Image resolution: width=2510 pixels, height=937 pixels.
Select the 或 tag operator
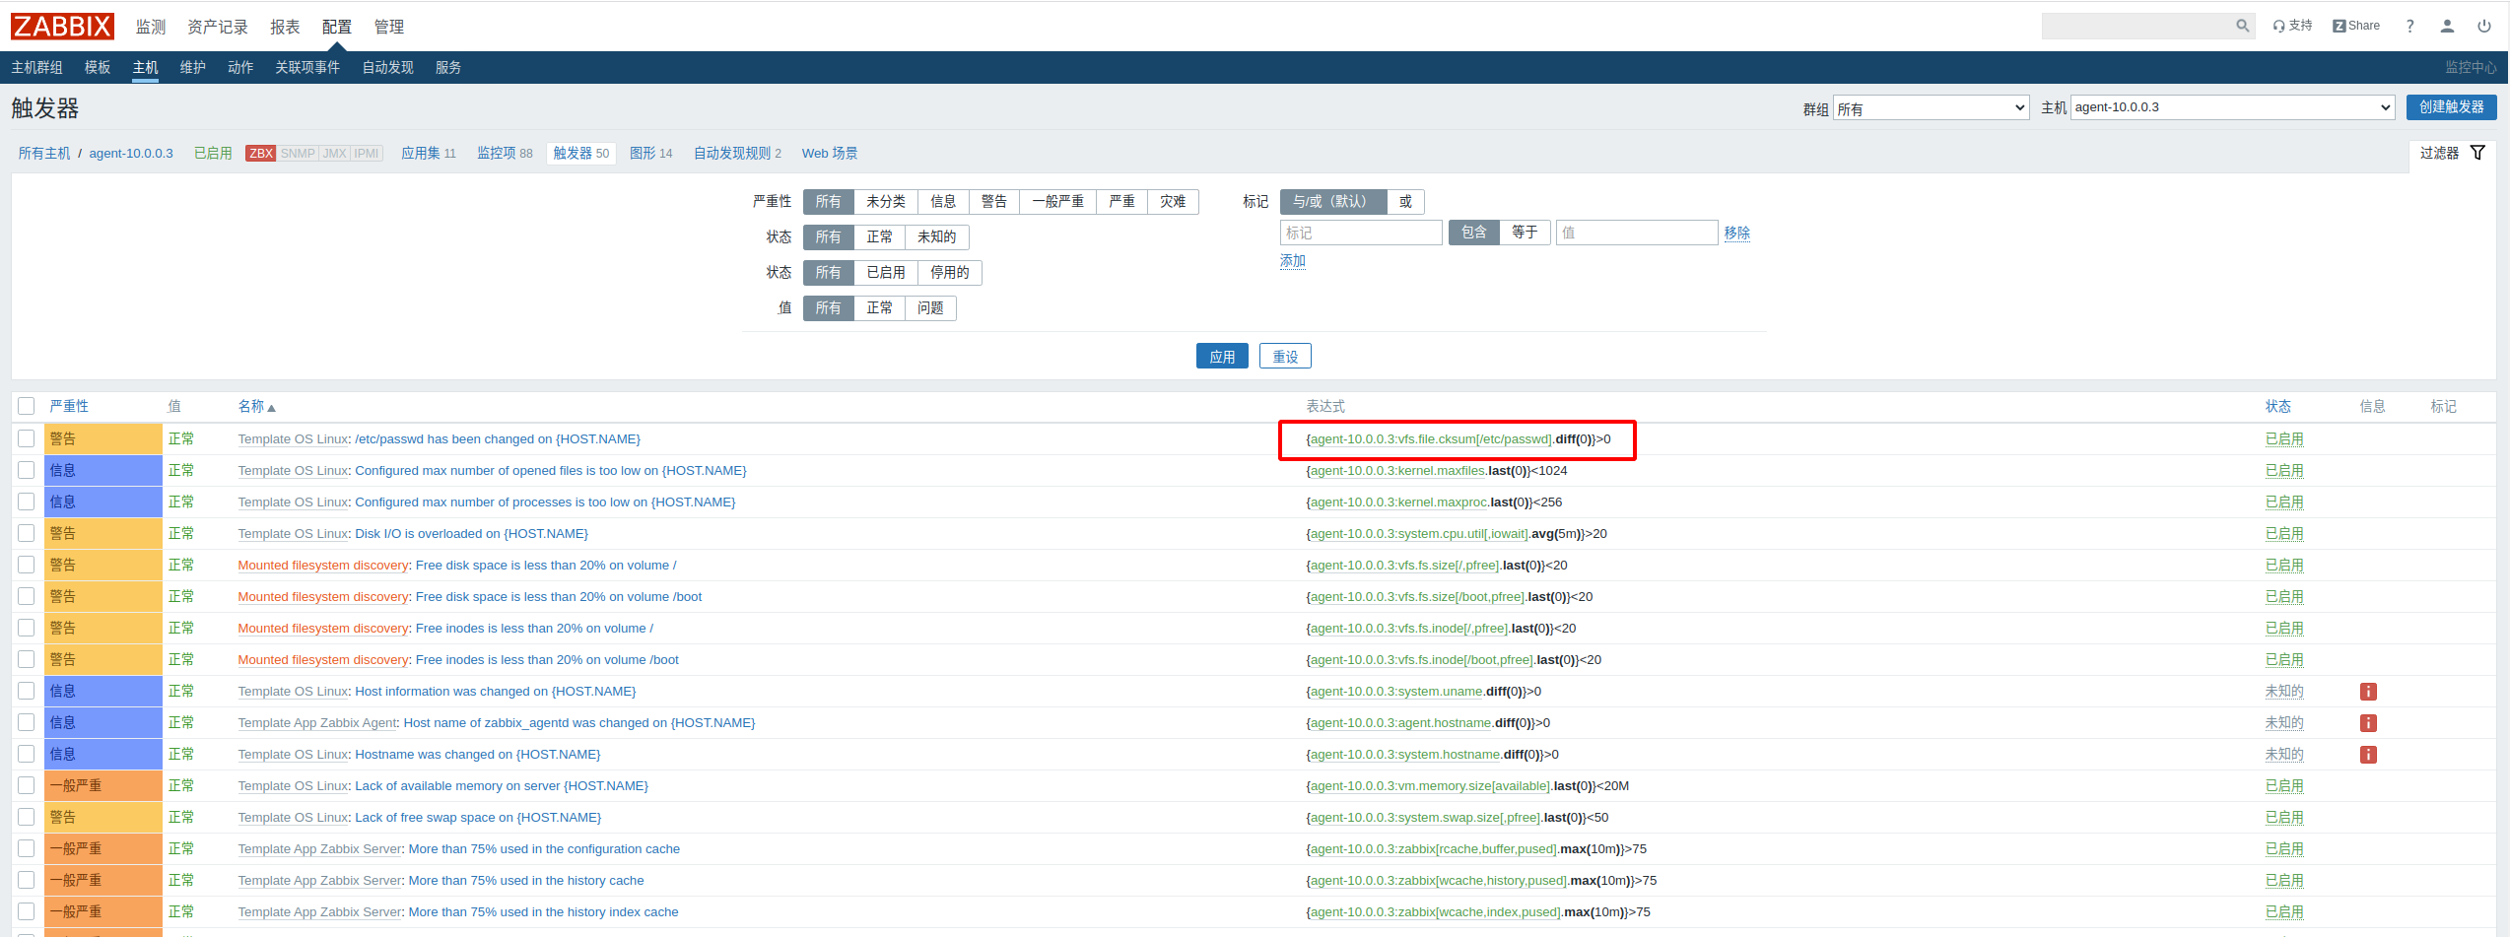1405,202
